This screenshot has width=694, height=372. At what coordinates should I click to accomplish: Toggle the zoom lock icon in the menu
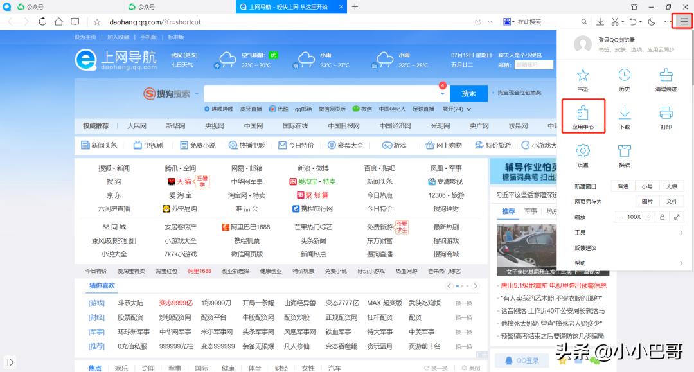[x=663, y=217]
